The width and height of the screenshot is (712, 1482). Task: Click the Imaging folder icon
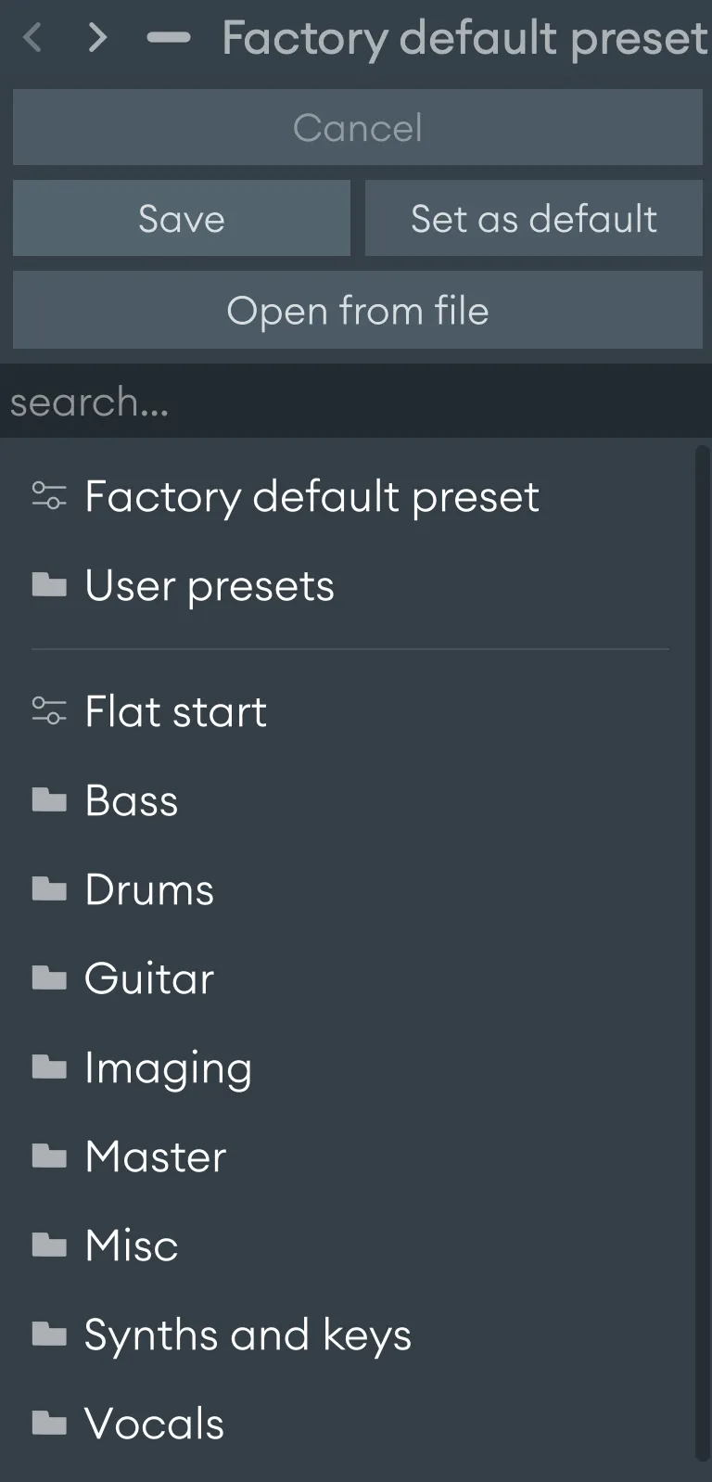pyautogui.click(x=50, y=1067)
